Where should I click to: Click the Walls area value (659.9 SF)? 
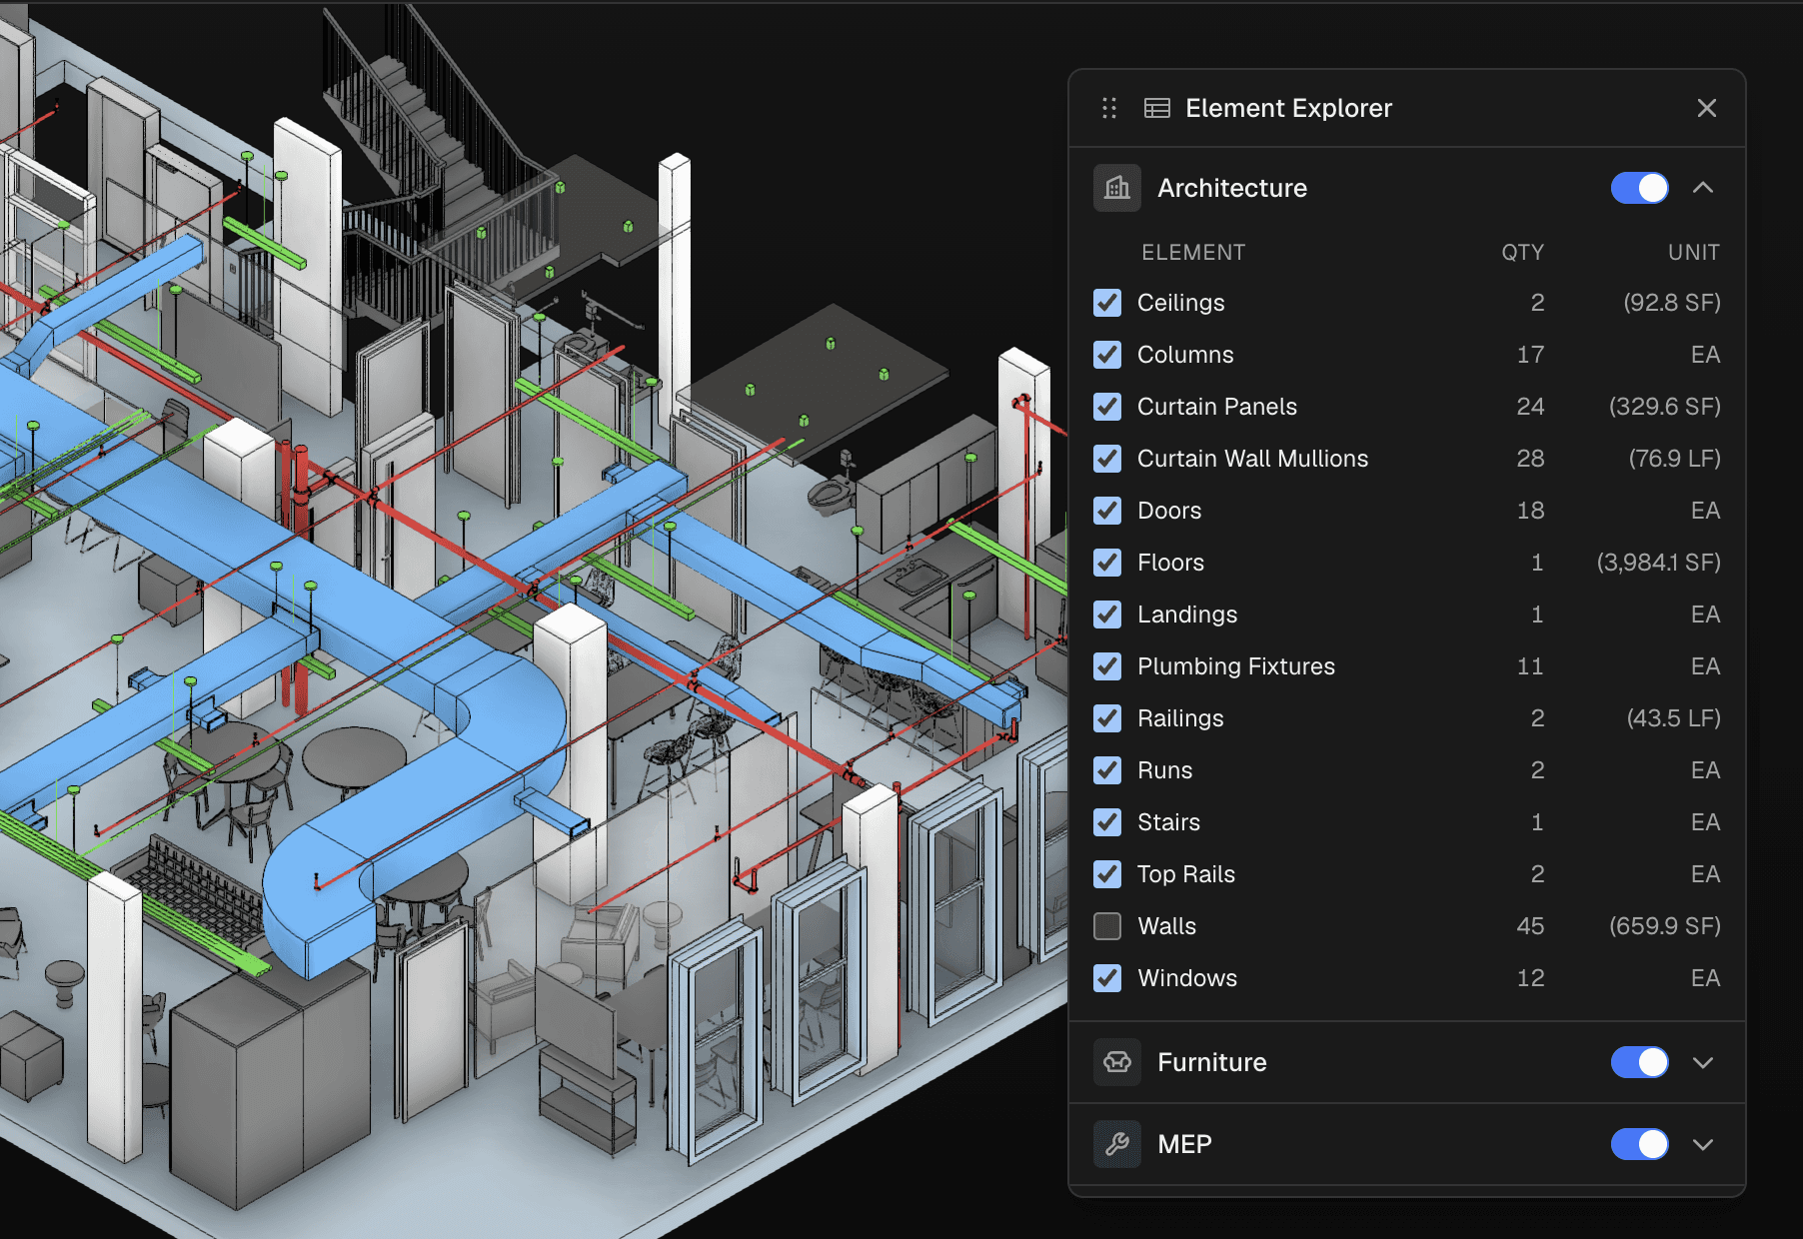(x=1664, y=926)
